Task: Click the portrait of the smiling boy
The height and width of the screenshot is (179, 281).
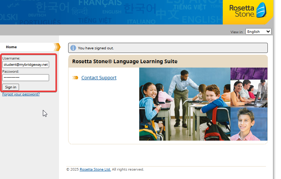Action: (249, 124)
